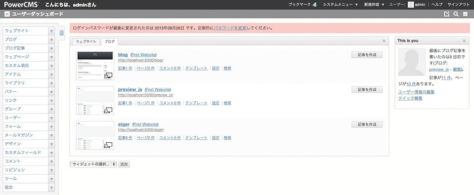Click the クイック編集 link

(410, 98)
